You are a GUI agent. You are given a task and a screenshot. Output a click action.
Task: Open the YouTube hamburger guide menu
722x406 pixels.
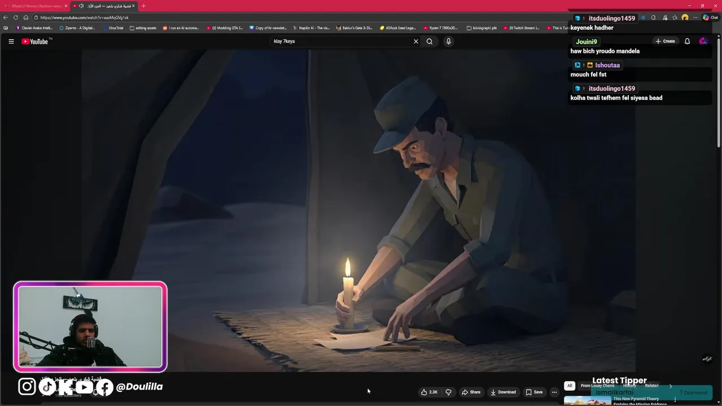(x=11, y=41)
